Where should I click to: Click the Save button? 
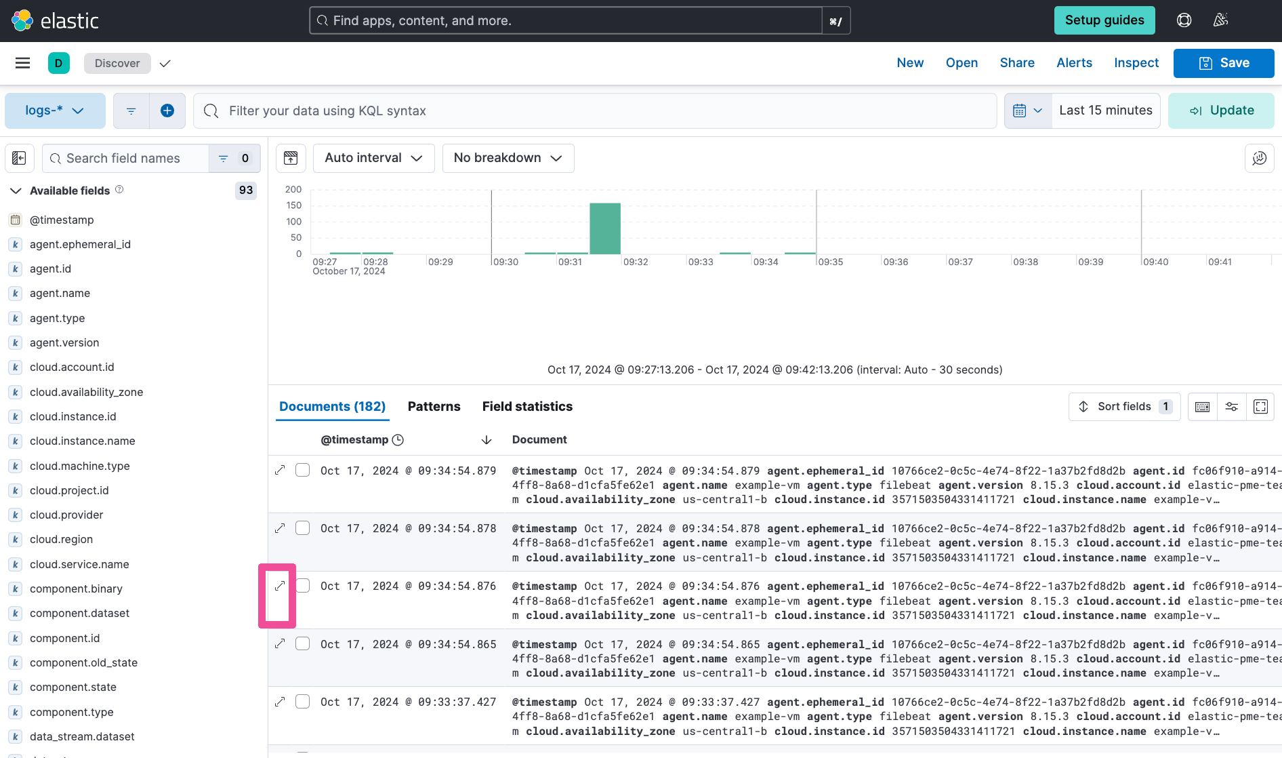pyautogui.click(x=1224, y=63)
